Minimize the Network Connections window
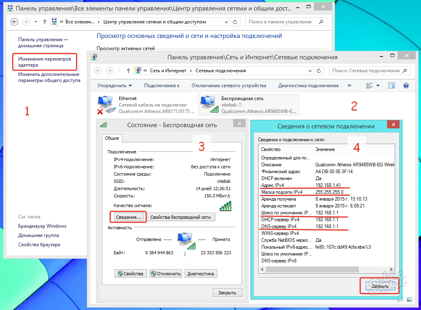This screenshot has height=310, width=421. 381,56
